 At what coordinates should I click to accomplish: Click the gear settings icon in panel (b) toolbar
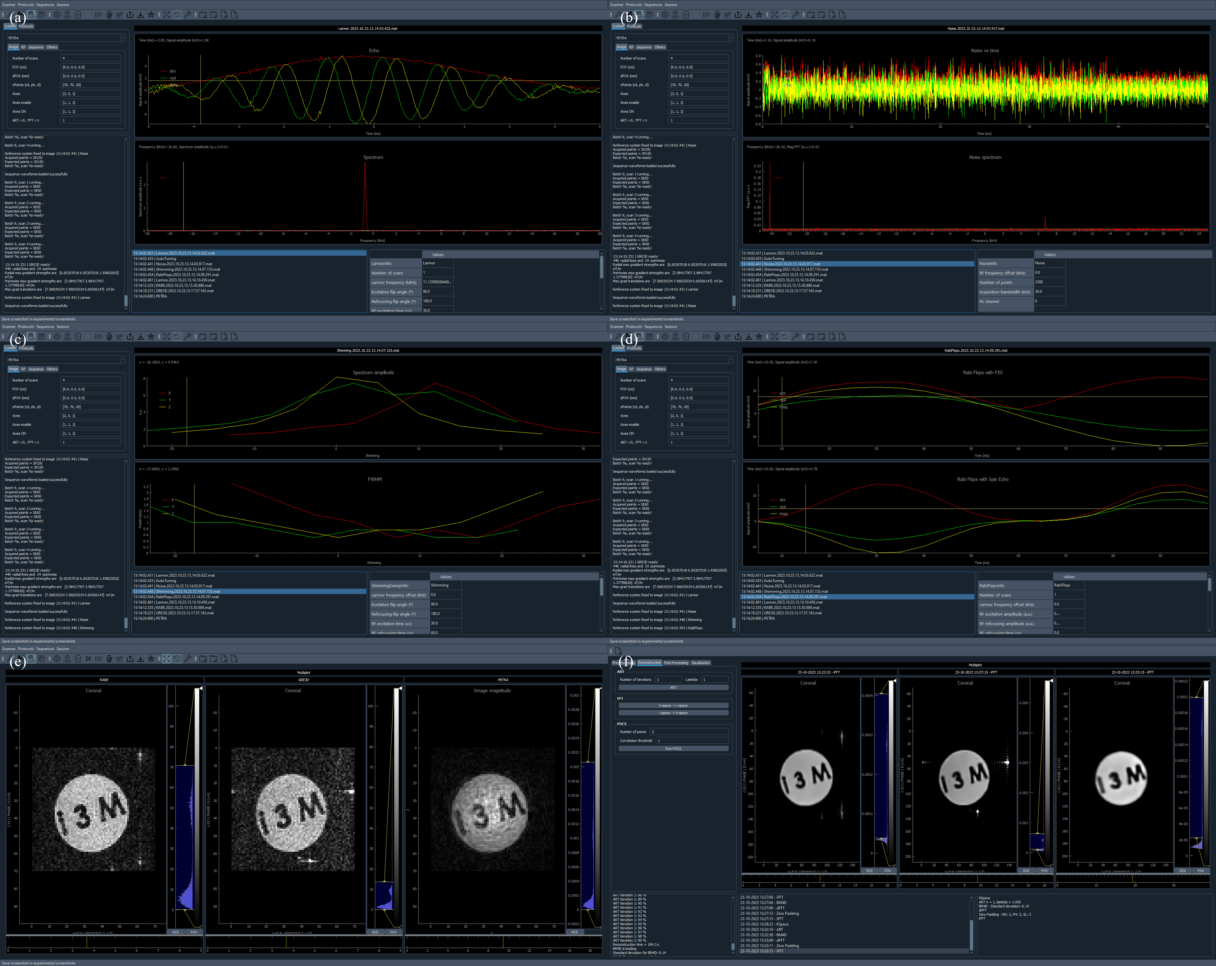(665, 15)
